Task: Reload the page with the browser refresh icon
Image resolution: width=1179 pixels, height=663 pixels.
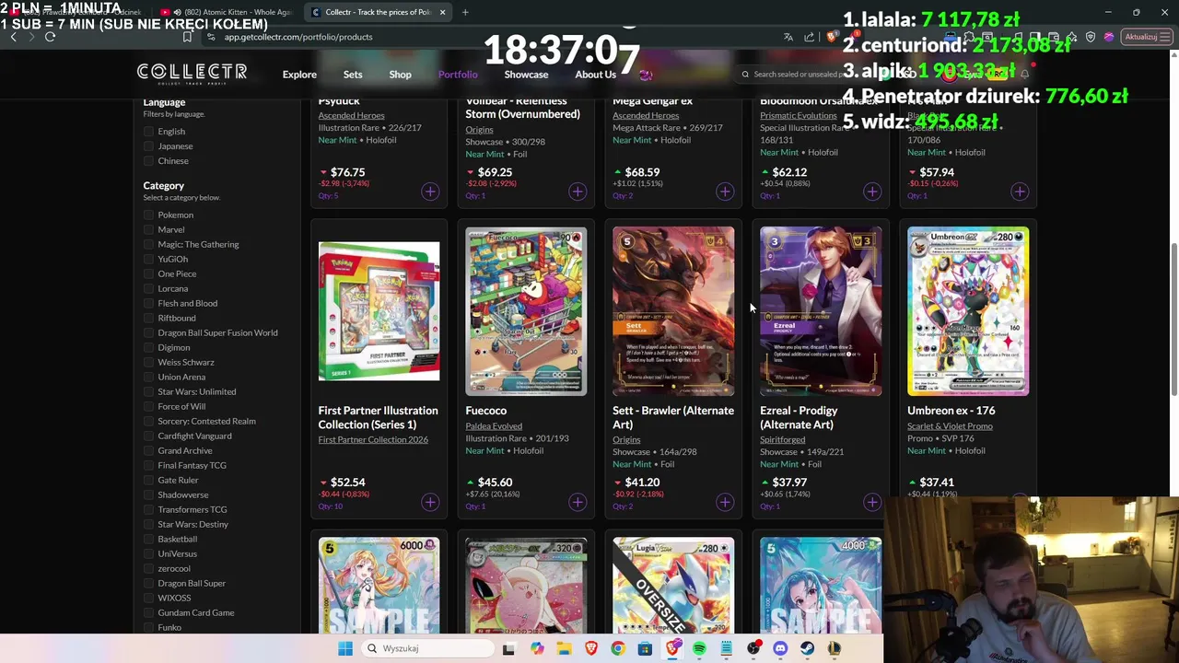Action: pos(50,37)
